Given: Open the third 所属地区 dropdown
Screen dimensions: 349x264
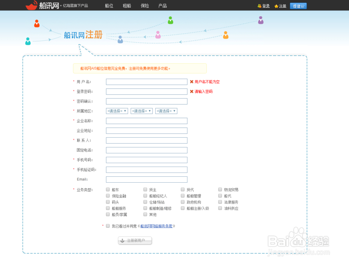Looking at the screenshot, I should (x=166, y=111).
